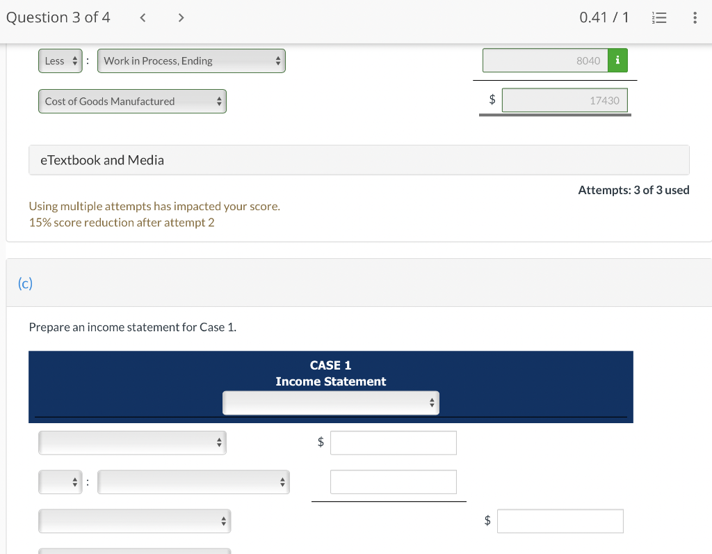Click the rightmost empty dollar field near the bottom
The image size is (712, 554).
(x=560, y=521)
